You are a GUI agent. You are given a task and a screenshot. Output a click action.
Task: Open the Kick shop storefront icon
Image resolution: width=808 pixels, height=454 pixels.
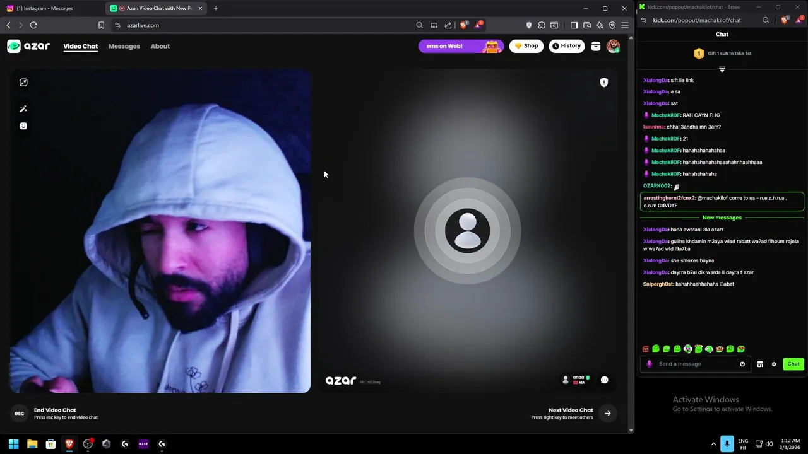coord(760,364)
